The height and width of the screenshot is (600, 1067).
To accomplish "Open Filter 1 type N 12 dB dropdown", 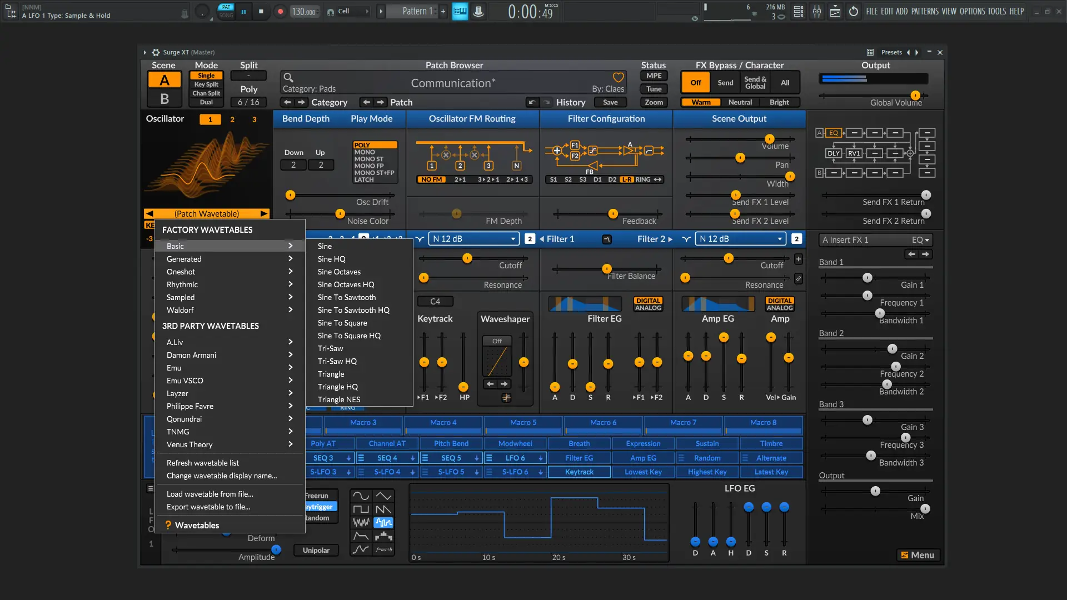I will tap(474, 239).
